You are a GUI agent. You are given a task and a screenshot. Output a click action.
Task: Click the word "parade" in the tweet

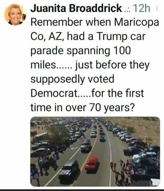tap(47, 51)
